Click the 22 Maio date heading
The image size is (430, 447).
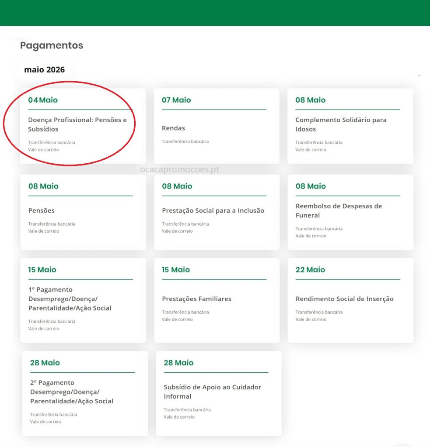pyautogui.click(x=310, y=270)
